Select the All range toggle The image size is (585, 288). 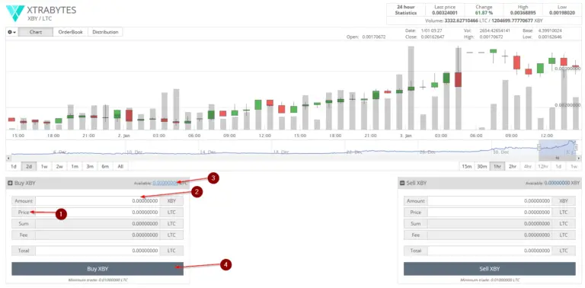(x=120, y=166)
